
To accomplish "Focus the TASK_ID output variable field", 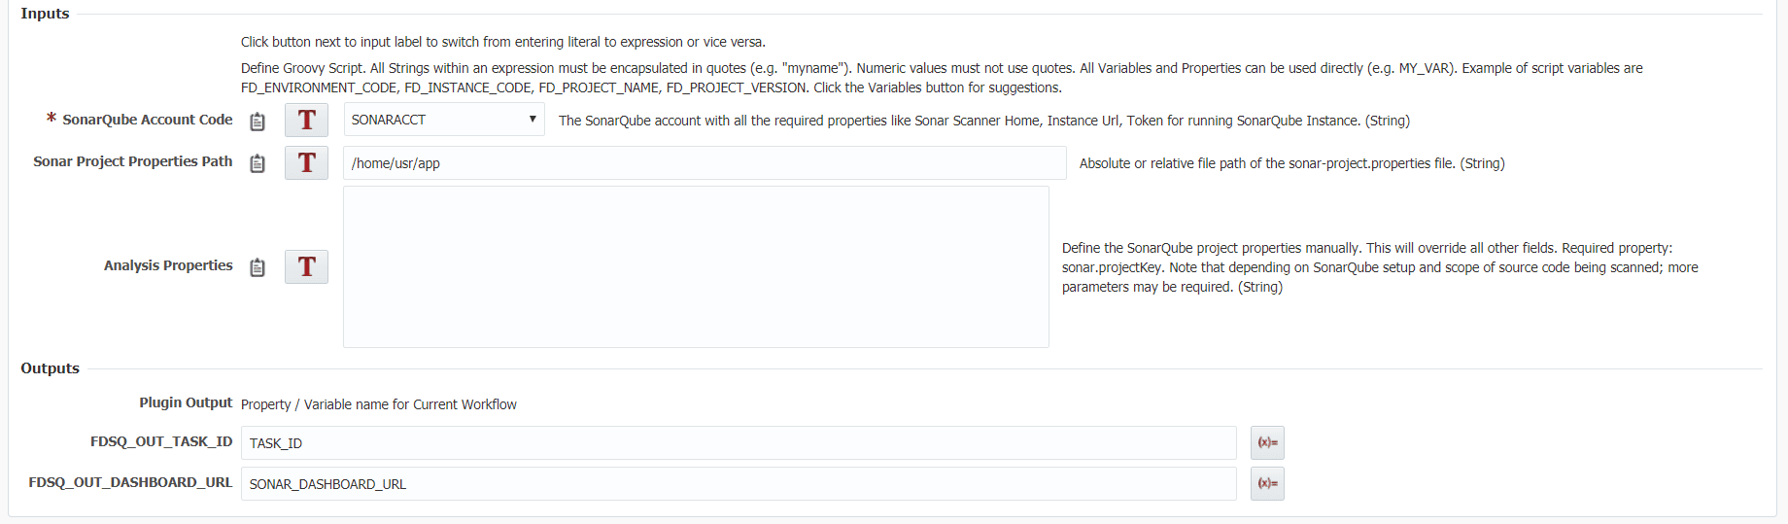I will click(739, 442).
